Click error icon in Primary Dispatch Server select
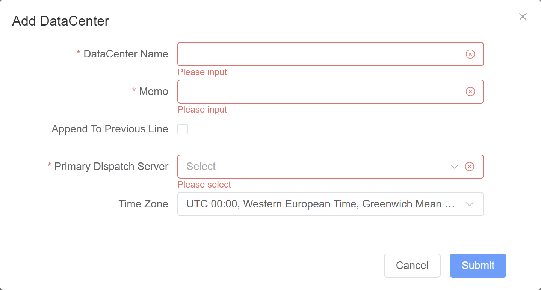 pos(470,167)
